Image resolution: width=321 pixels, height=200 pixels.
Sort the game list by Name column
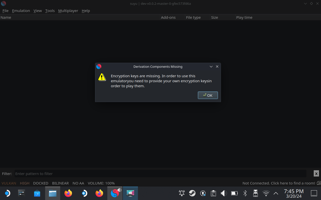point(80,17)
